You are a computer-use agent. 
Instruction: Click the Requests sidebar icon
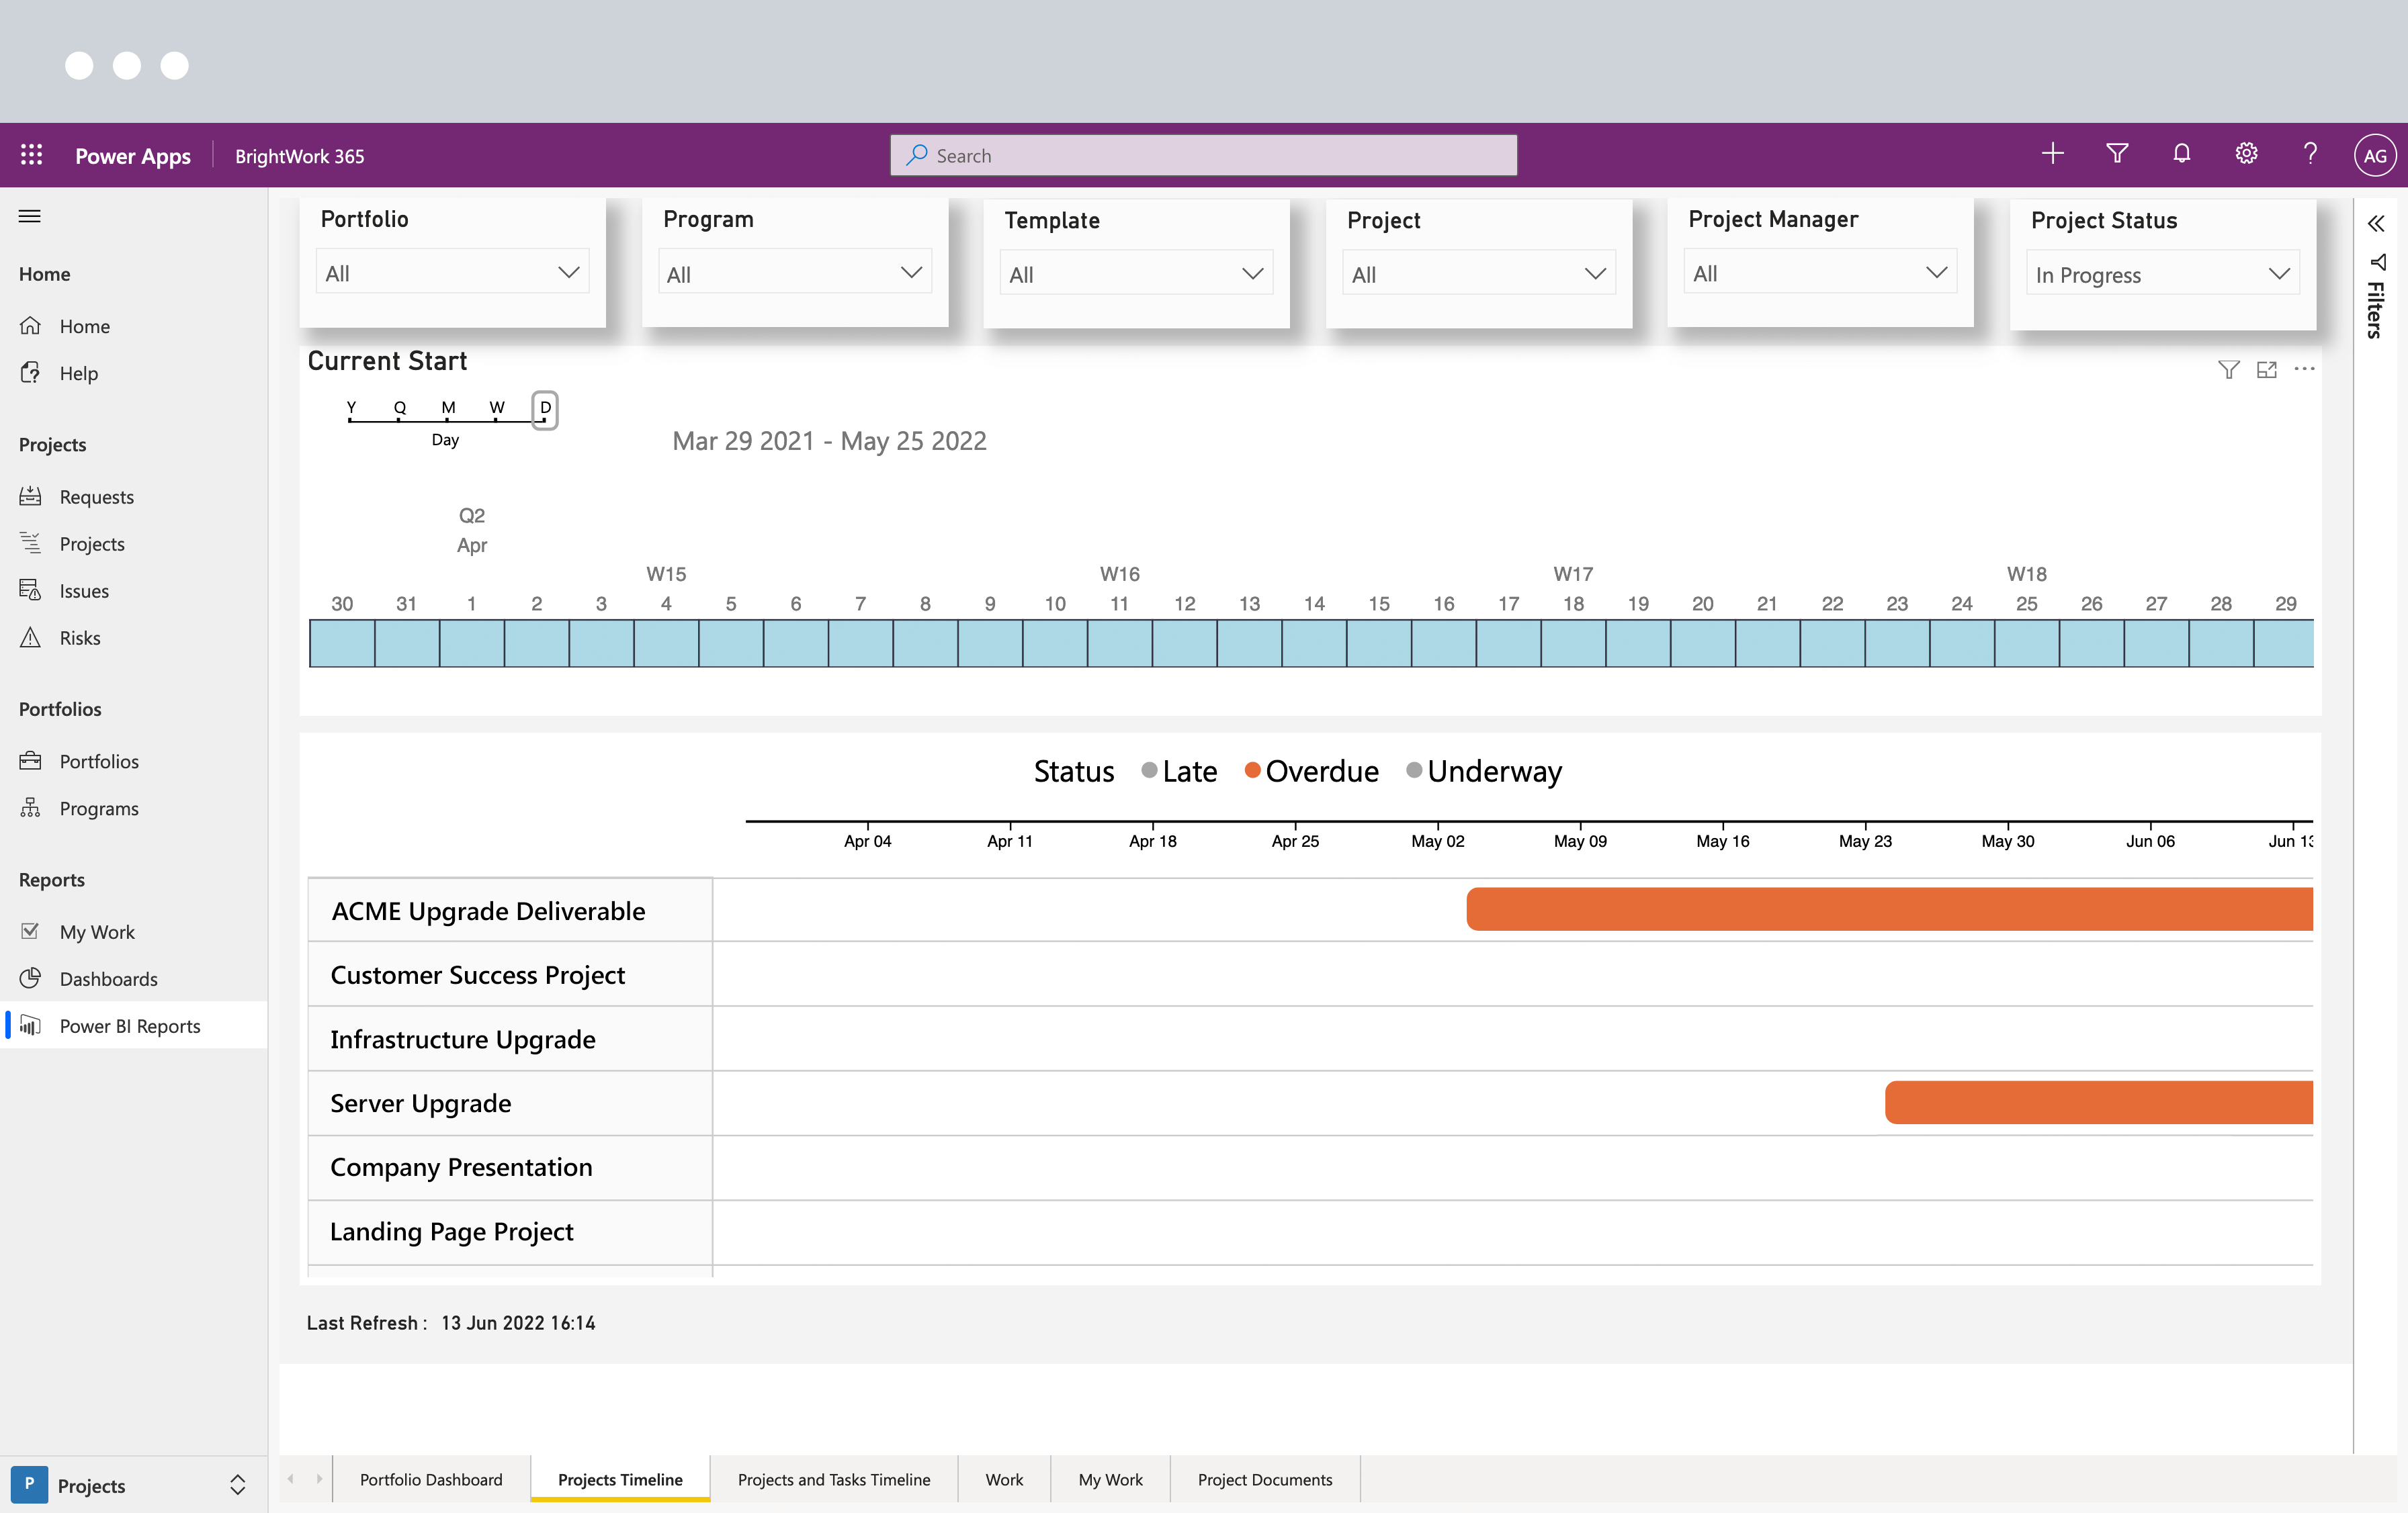pyautogui.click(x=32, y=495)
